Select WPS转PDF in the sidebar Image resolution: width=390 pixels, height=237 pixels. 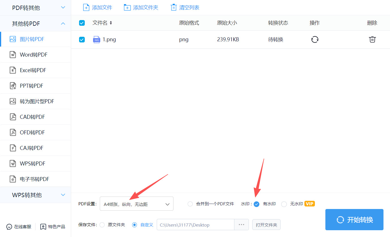36,163
